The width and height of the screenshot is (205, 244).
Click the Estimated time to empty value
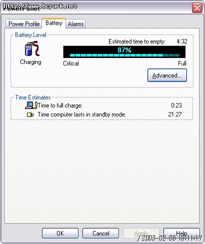[x=182, y=41]
